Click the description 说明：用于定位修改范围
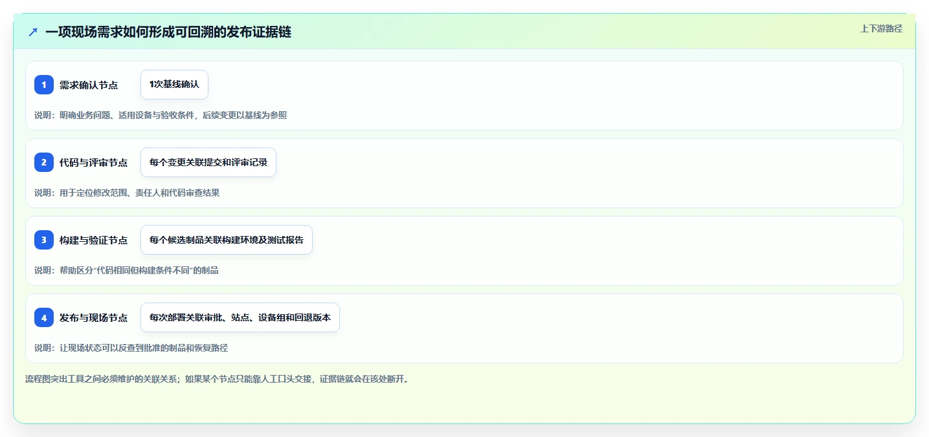 tap(127, 193)
